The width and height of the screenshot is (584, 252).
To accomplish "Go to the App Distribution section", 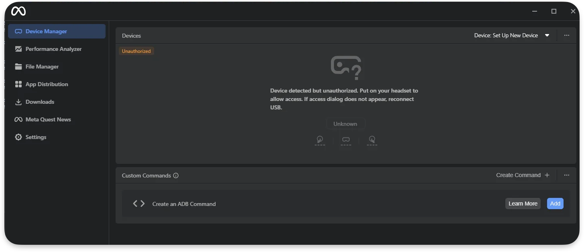I will coord(47,84).
